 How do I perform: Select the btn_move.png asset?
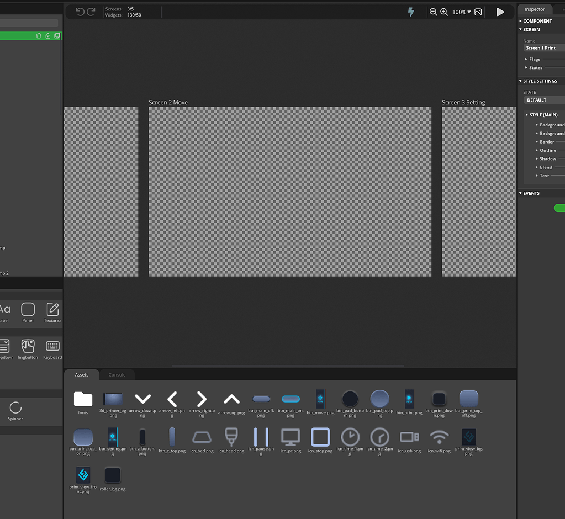tap(320, 402)
